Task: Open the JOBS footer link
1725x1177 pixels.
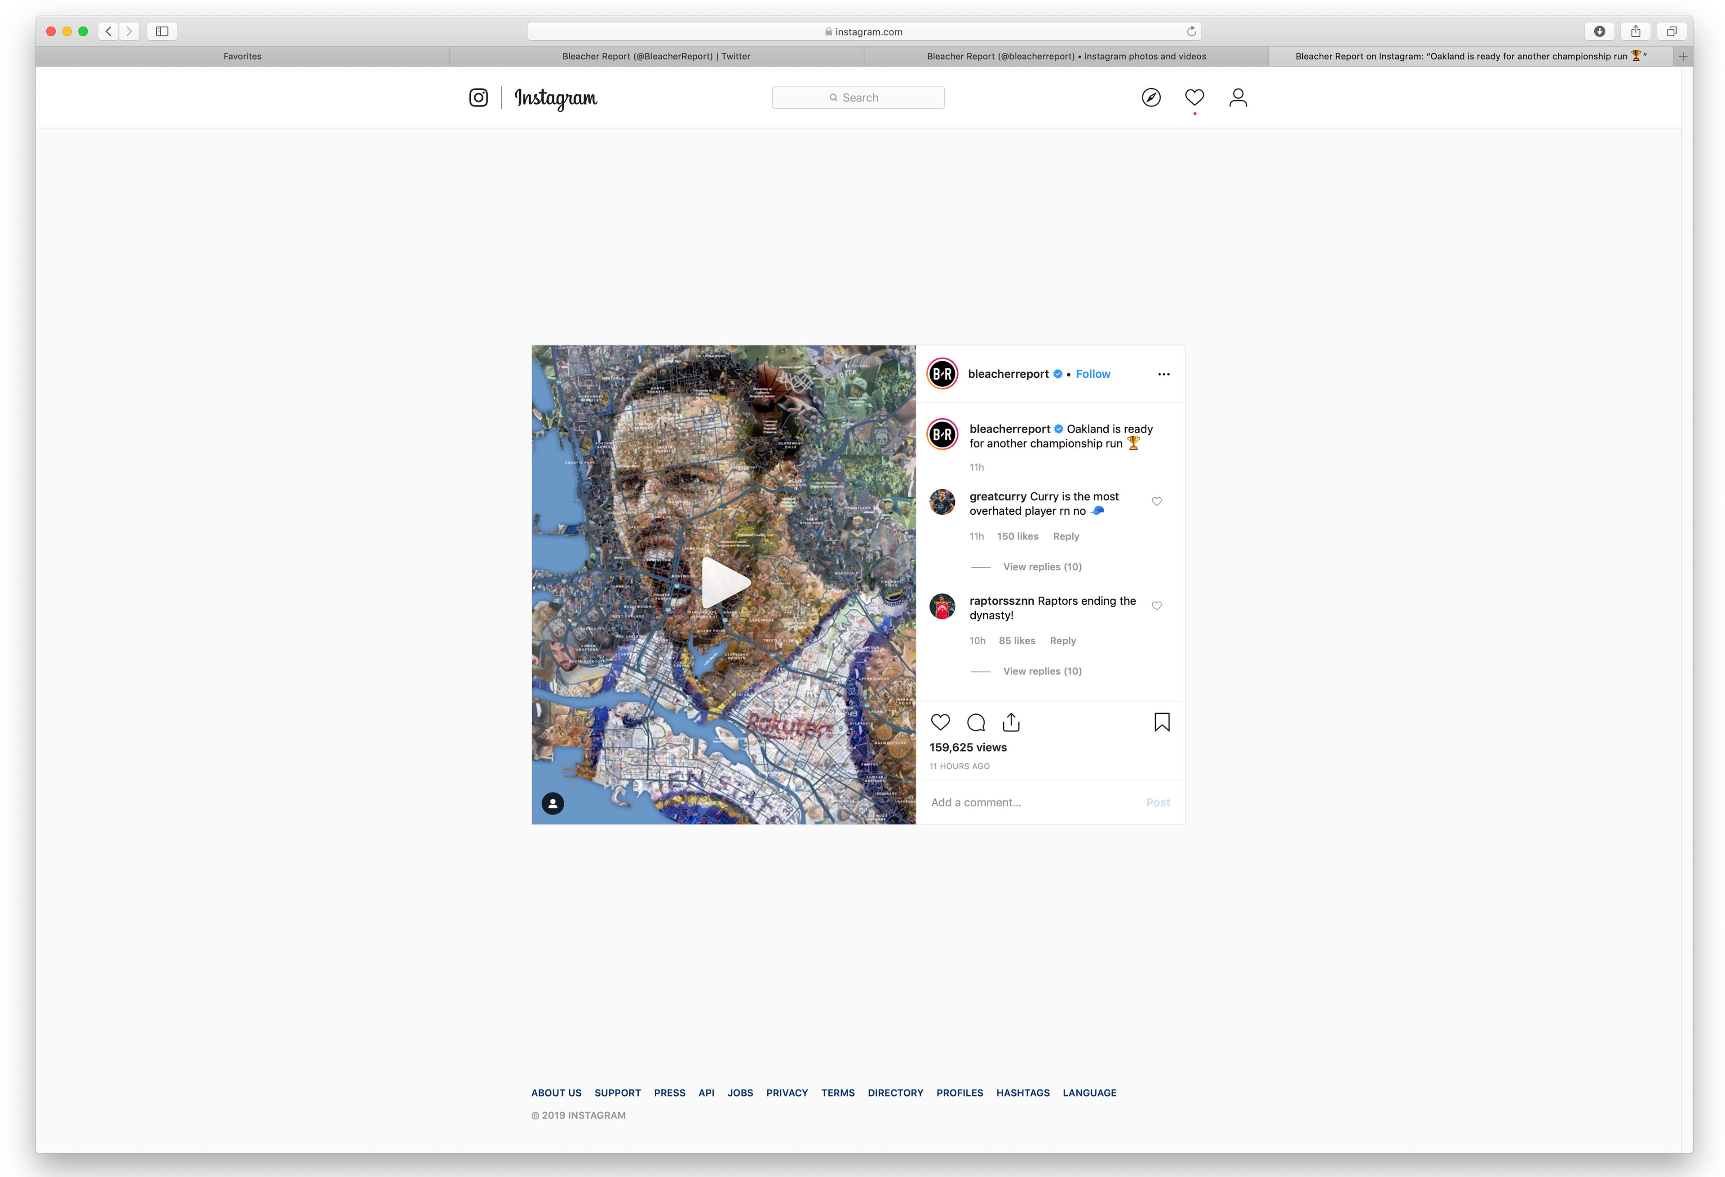Action: (x=740, y=1093)
